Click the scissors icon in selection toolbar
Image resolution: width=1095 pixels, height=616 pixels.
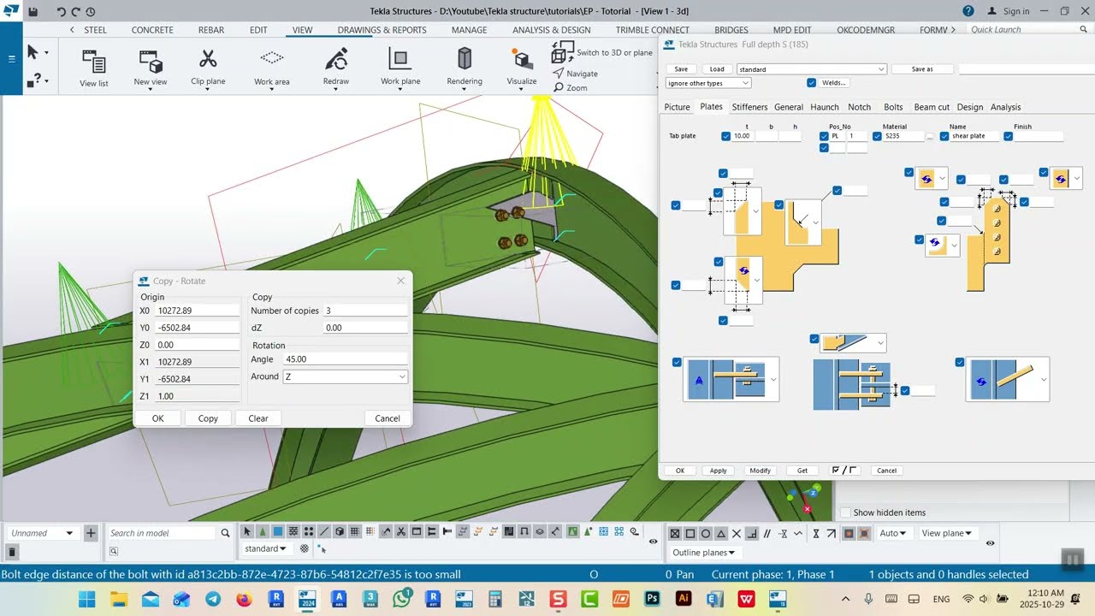(400, 532)
